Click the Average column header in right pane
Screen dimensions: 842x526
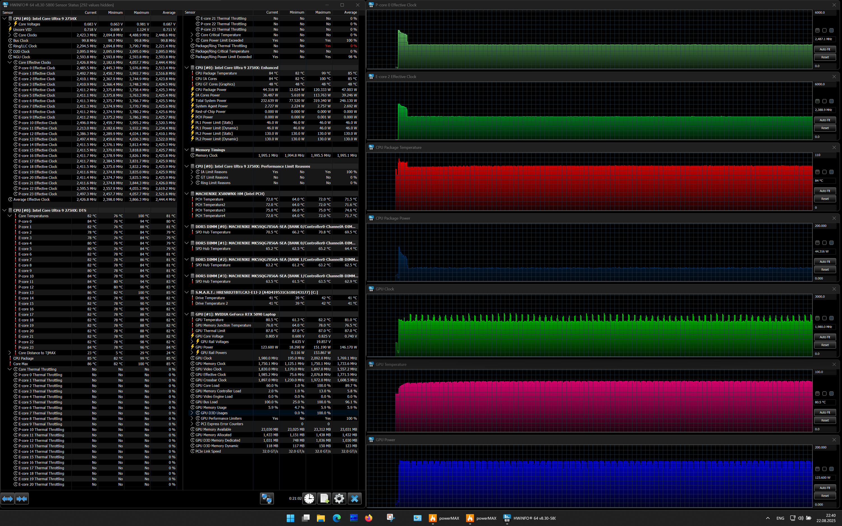(350, 13)
